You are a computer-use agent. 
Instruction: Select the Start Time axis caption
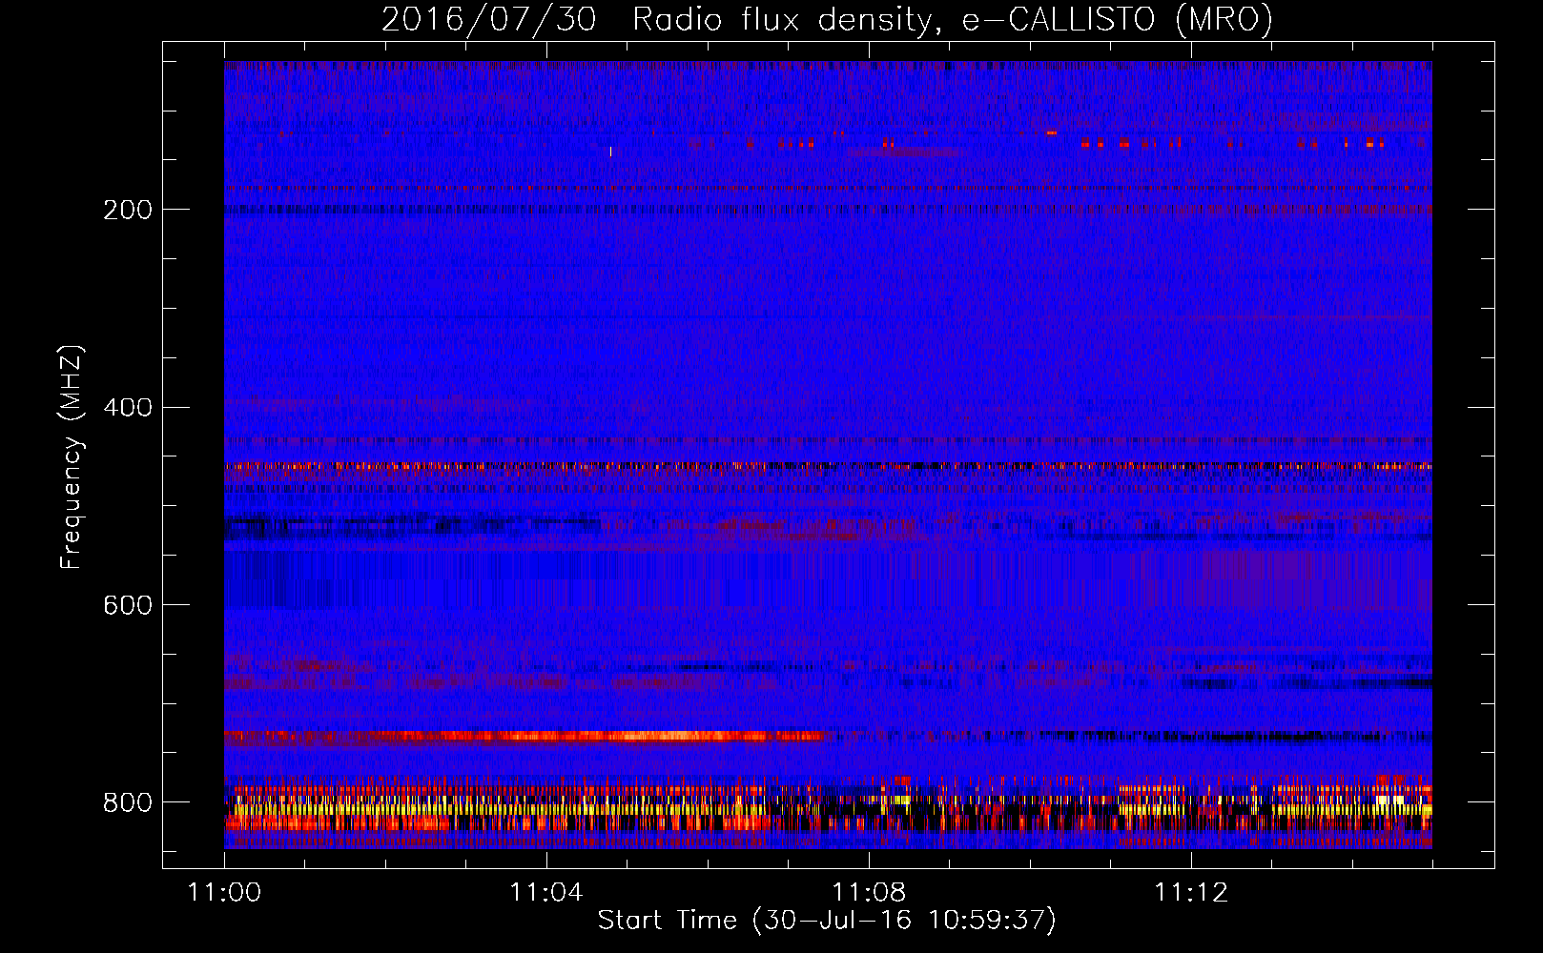827,921
